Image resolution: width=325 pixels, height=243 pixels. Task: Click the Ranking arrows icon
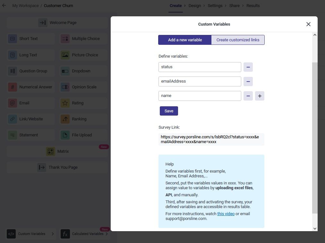[65, 119]
